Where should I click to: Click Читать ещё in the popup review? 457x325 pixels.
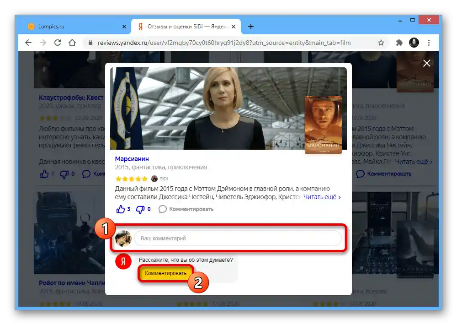tap(322, 197)
